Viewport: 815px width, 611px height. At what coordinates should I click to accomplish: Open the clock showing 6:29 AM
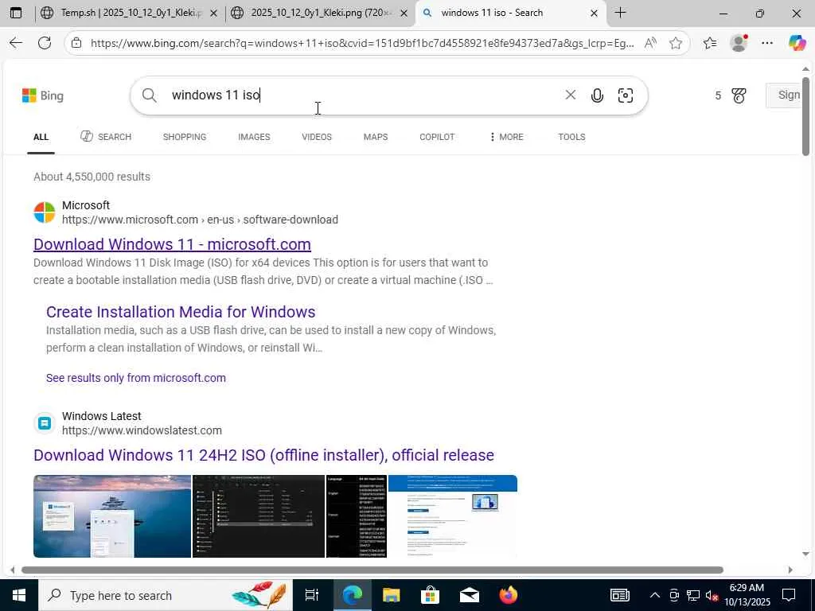pyautogui.click(x=747, y=595)
